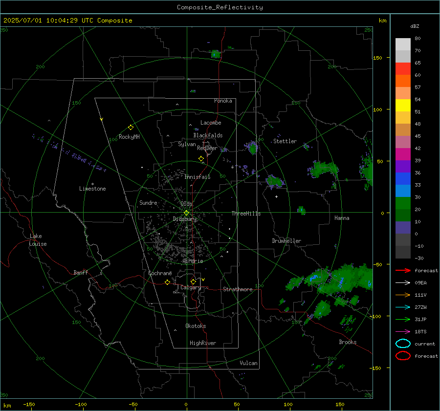Click the Stettler label
The width and height of the screenshot is (440, 411).
[x=285, y=141]
